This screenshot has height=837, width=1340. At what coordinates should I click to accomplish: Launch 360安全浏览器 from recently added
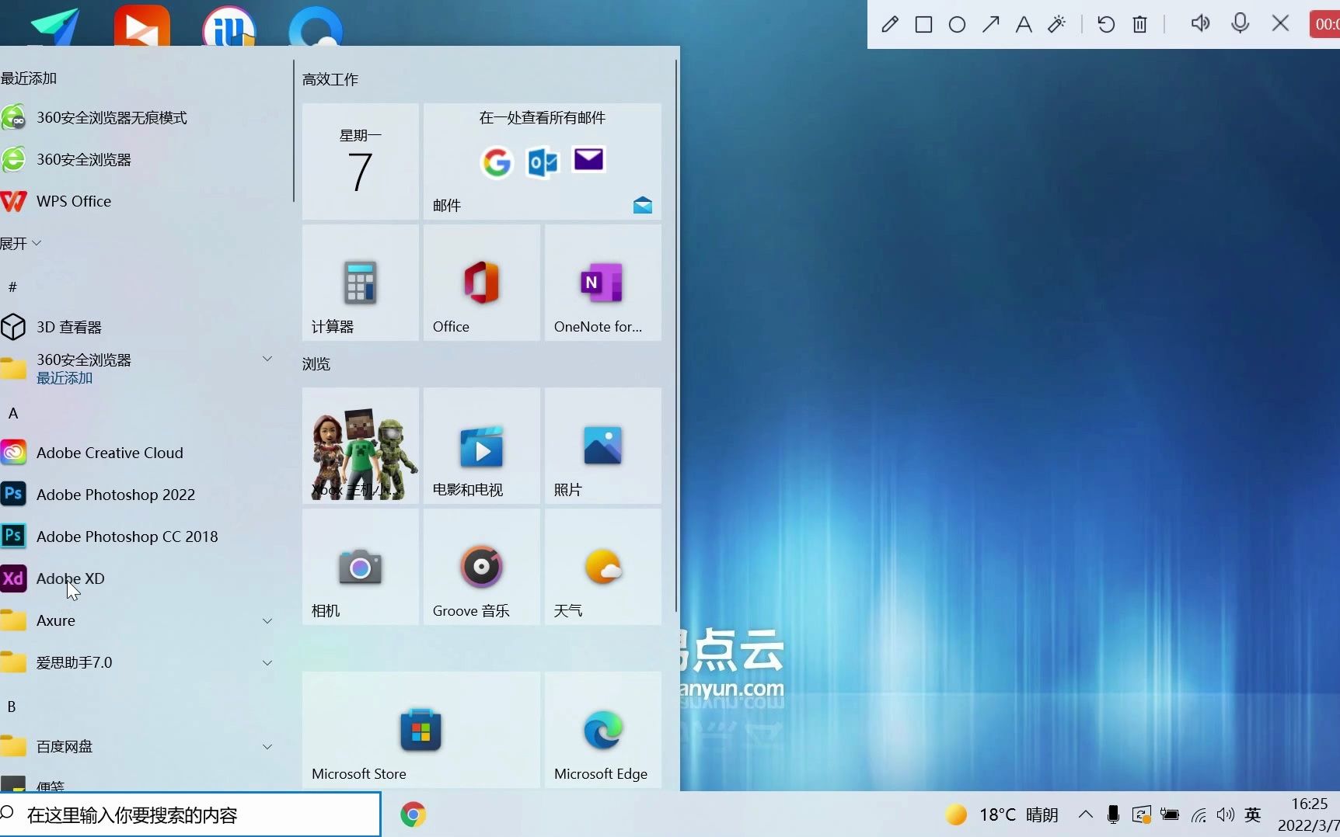[x=145, y=159]
